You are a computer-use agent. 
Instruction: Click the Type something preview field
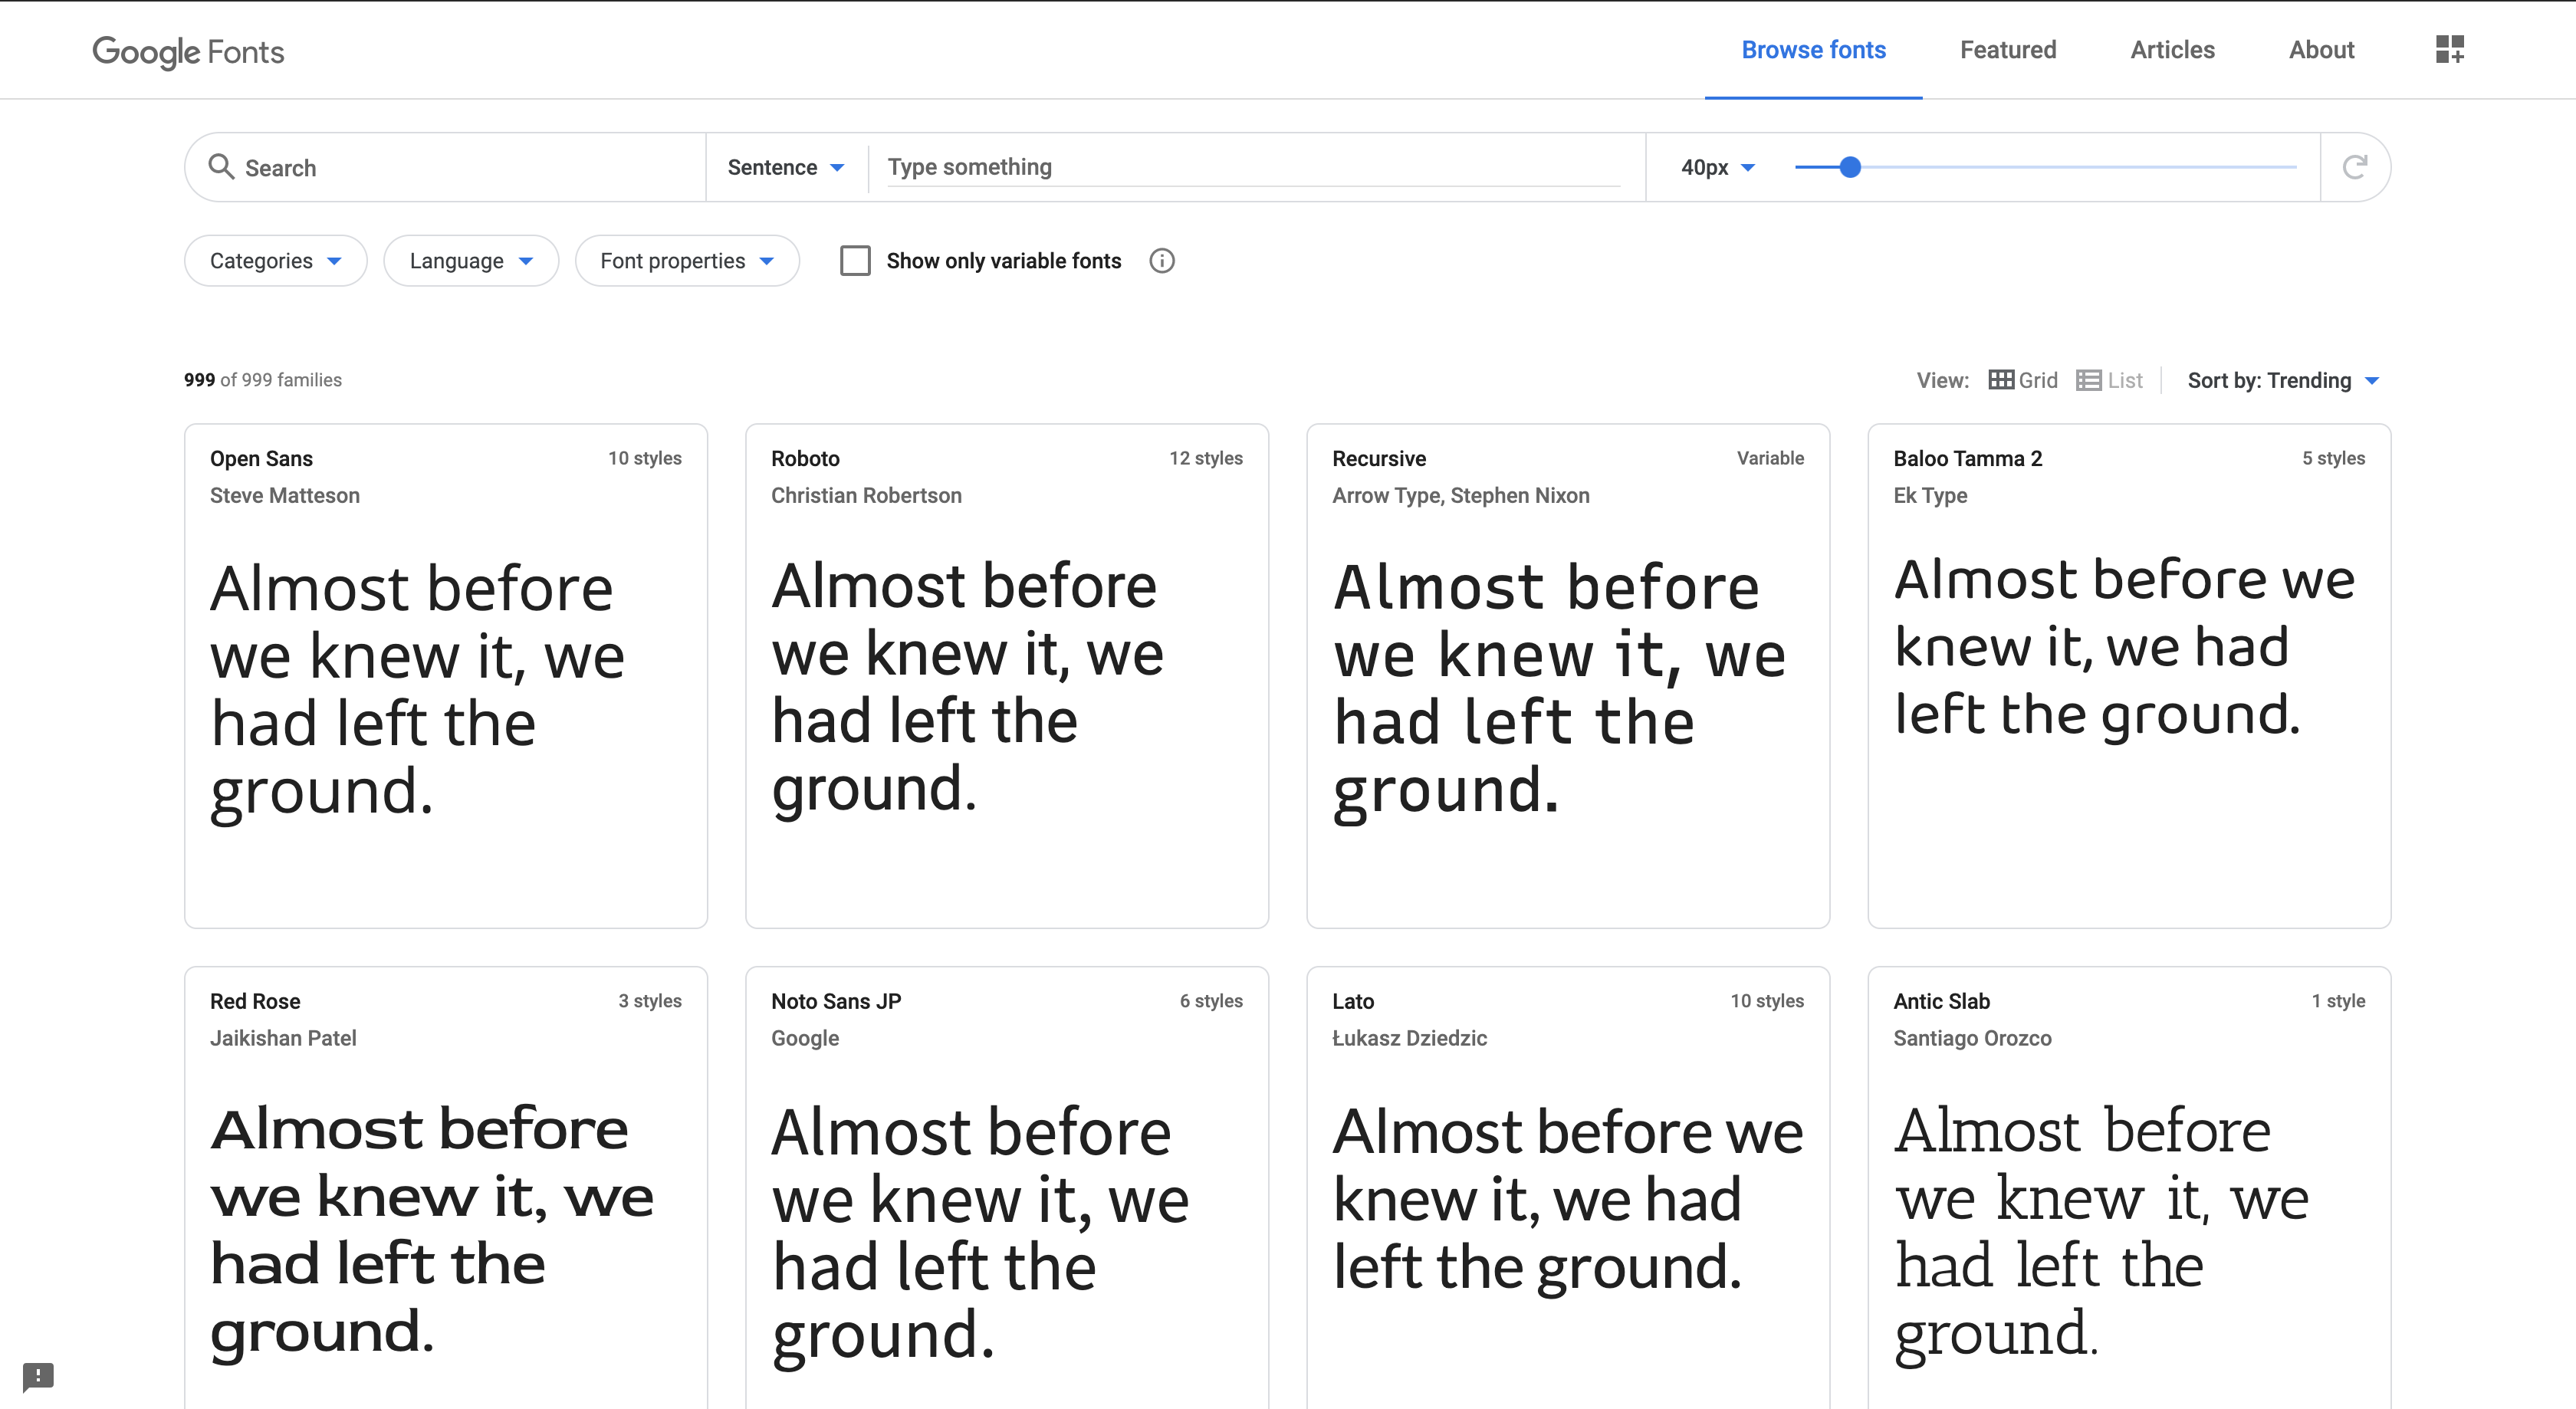coord(1250,167)
